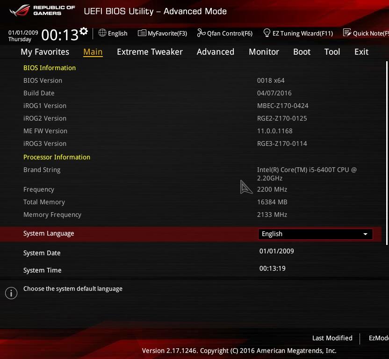Click the value 16384 MB

point(272,202)
